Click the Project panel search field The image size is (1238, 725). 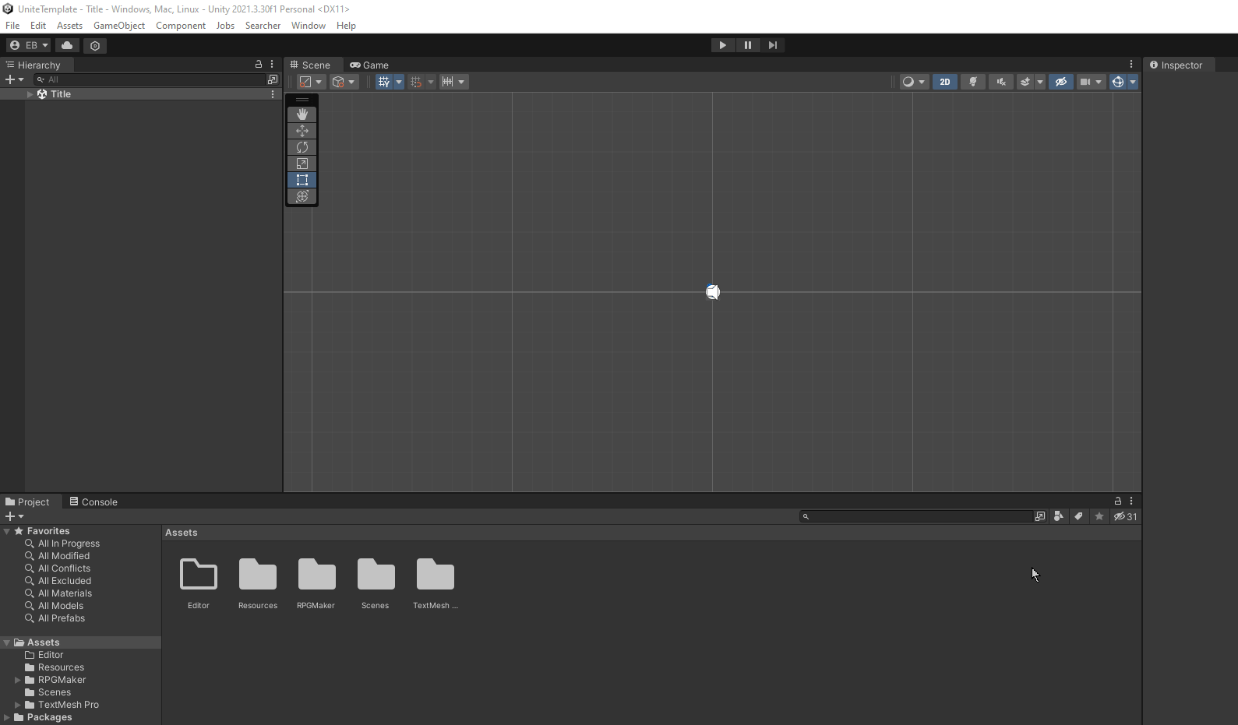click(919, 516)
